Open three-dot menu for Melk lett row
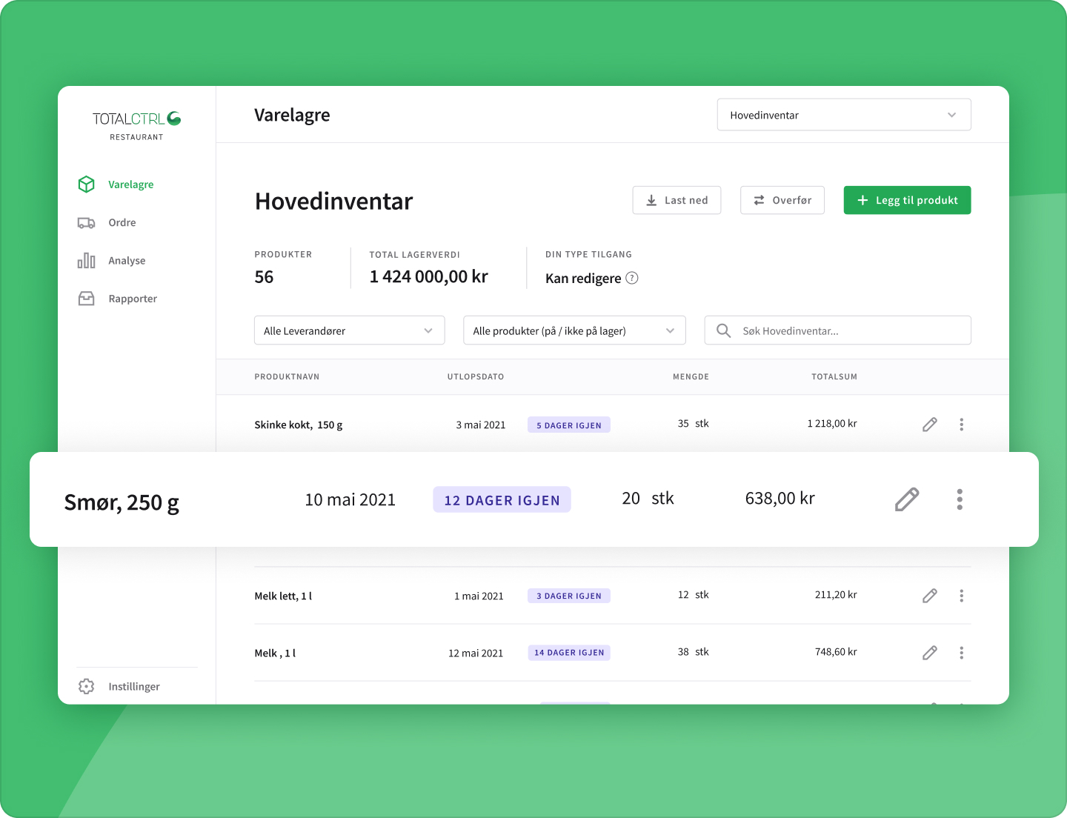Image resolution: width=1067 pixels, height=818 pixels. (961, 596)
